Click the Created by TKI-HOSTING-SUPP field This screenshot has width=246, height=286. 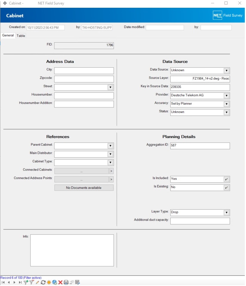point(97,27)
